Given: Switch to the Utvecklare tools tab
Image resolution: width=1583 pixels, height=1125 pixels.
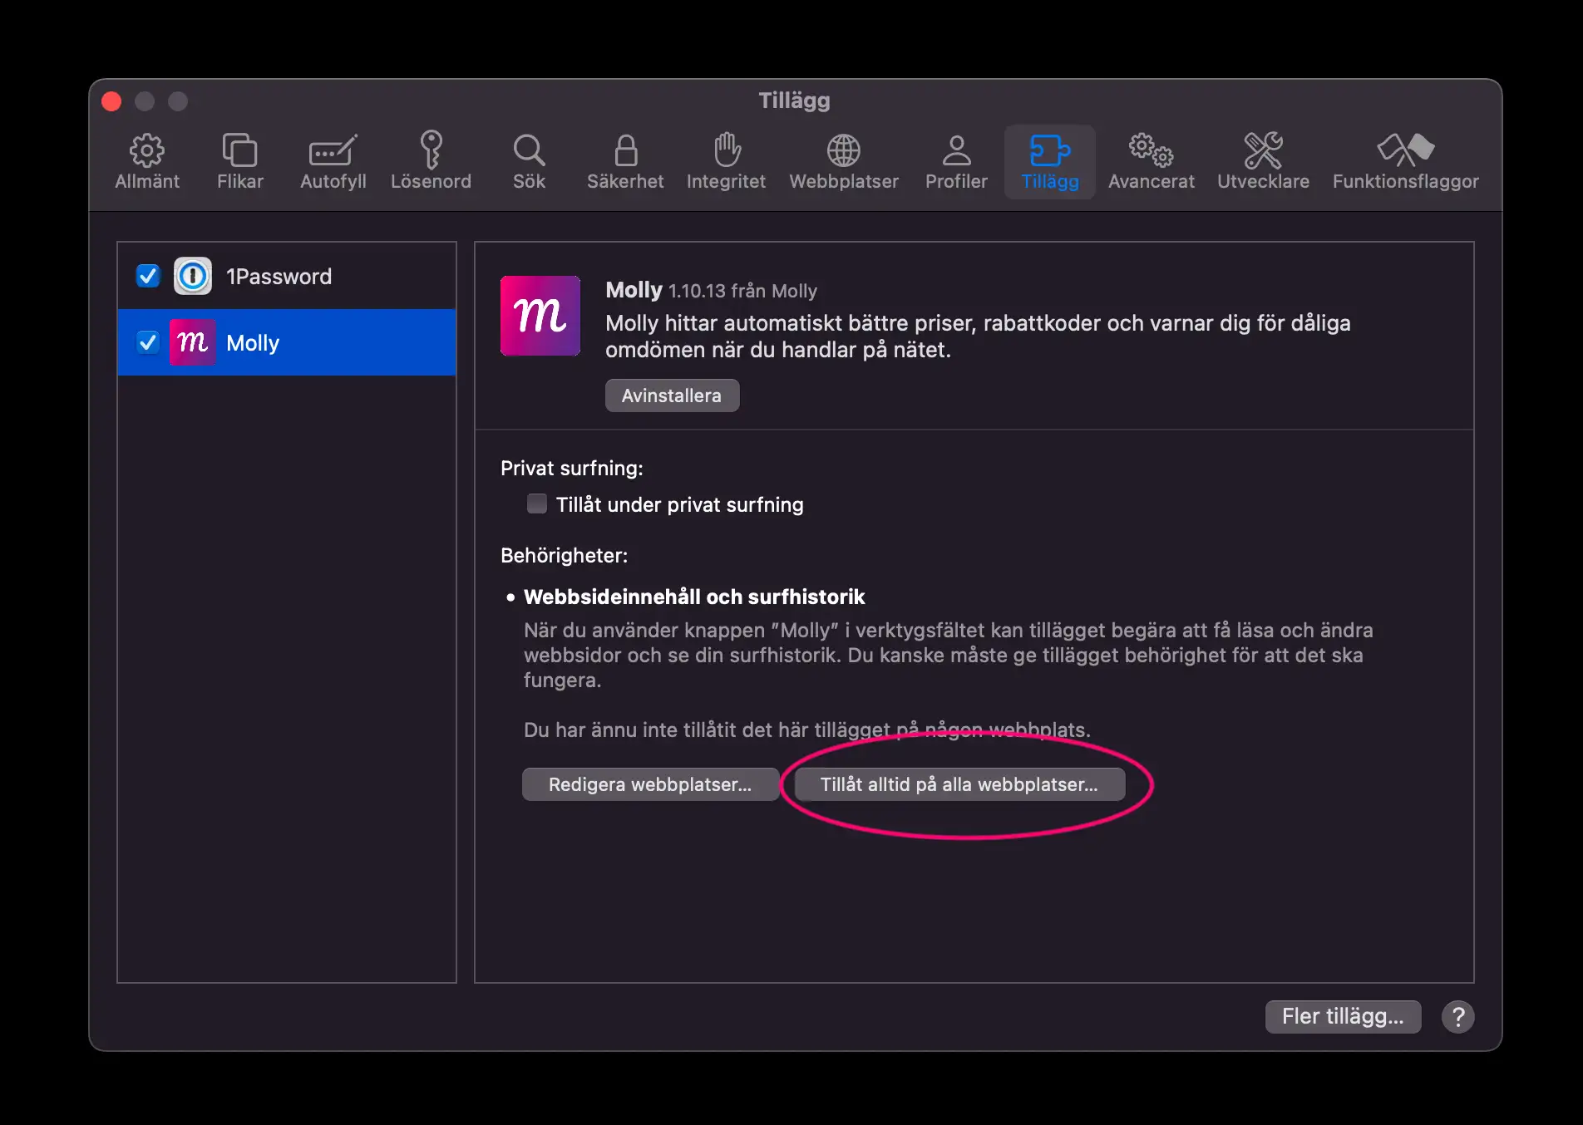Looking at the screenshot, I should click(1263, 162).
